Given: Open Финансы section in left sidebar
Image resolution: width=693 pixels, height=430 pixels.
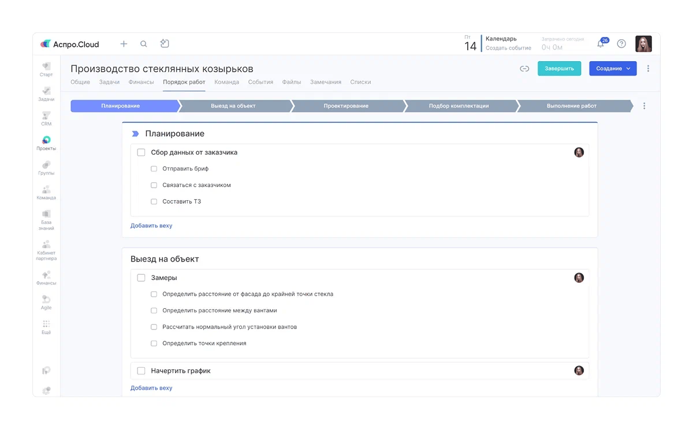Looking at the screenshot, I should [x=46, y=278].
